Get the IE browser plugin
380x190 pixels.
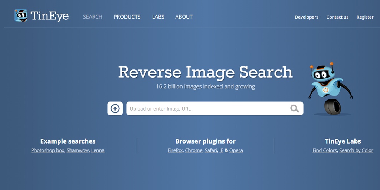[x=221, y=150]
